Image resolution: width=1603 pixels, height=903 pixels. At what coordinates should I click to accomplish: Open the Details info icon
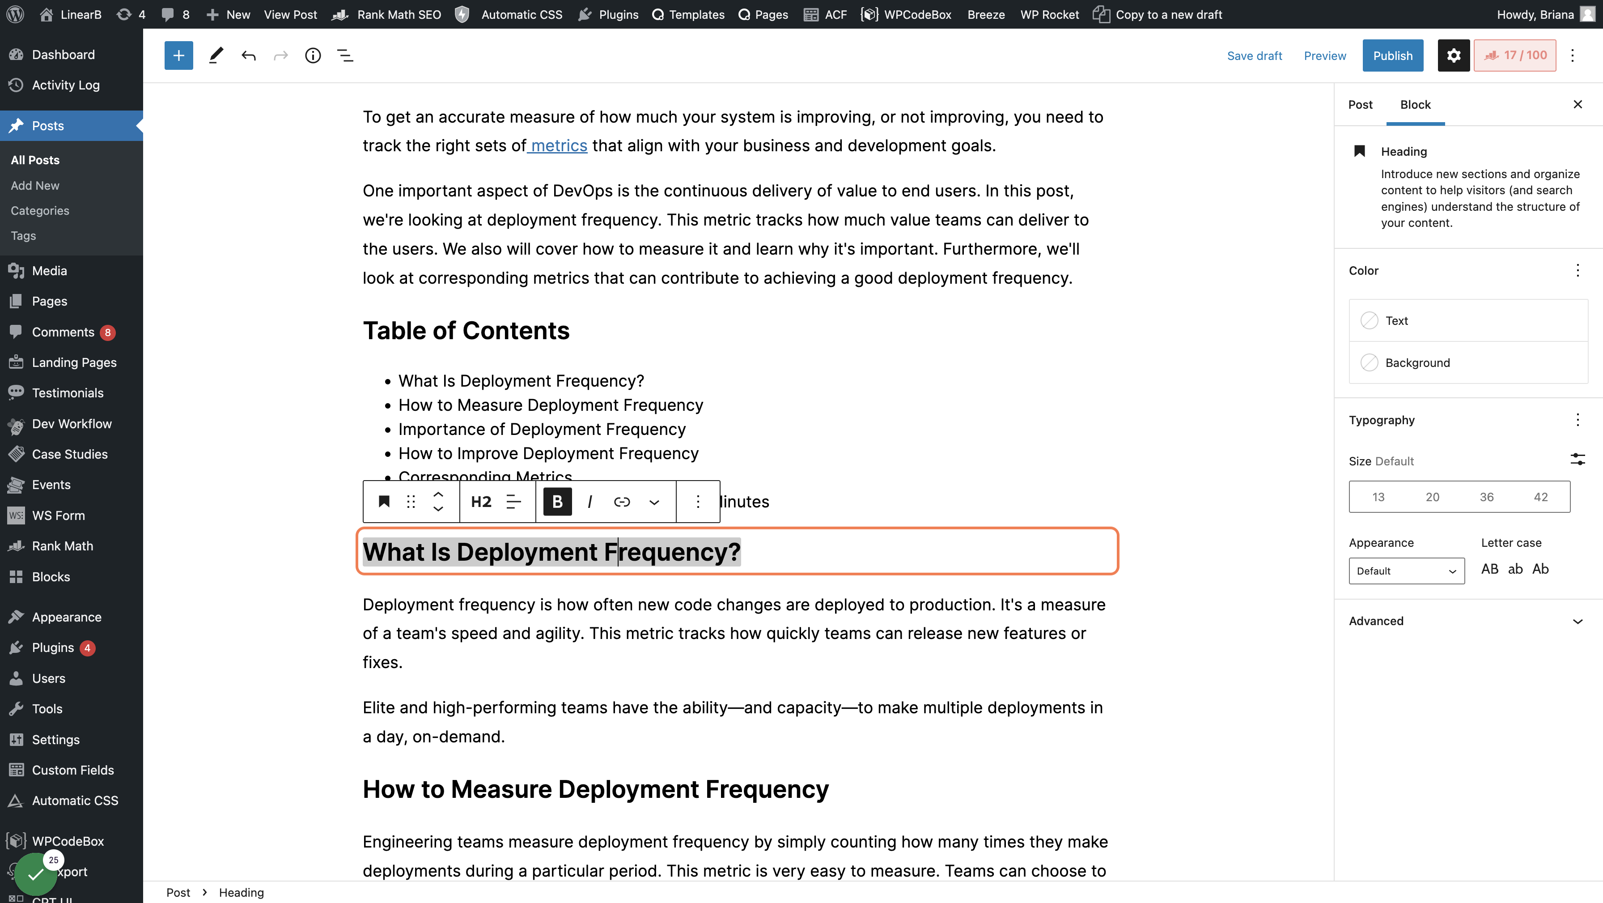(x=313, y=55)
